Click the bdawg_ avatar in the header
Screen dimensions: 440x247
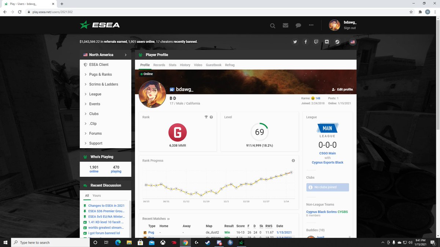(x=334, y=25)
